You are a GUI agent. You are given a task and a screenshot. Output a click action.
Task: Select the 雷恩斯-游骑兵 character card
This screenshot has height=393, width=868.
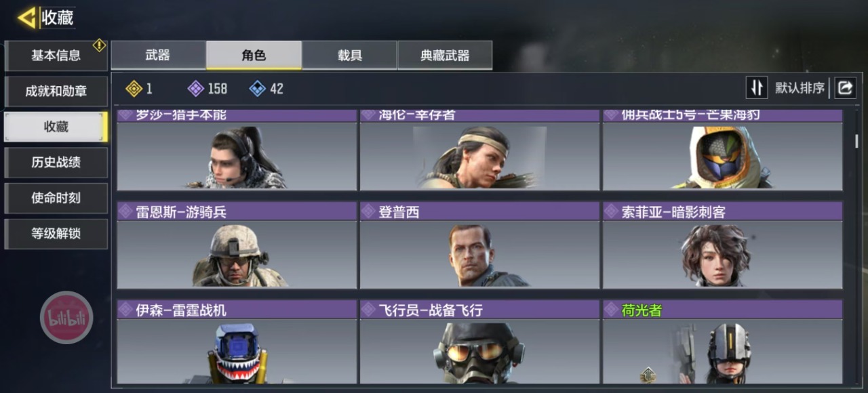pyautogui.click(x=237, y=245)
